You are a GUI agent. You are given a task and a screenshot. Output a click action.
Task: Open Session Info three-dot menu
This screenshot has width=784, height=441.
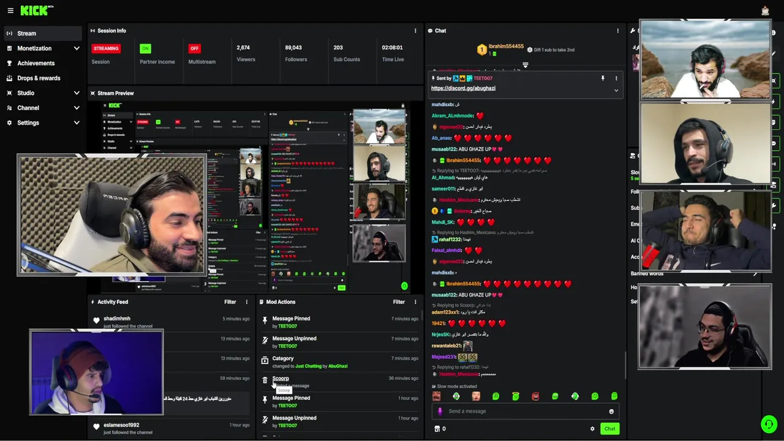point(415,31)
